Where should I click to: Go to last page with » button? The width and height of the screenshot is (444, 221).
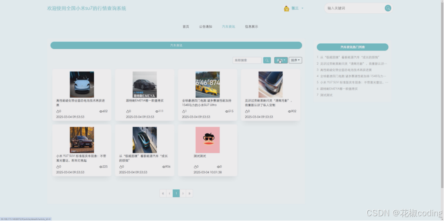[x=189, y=194]
